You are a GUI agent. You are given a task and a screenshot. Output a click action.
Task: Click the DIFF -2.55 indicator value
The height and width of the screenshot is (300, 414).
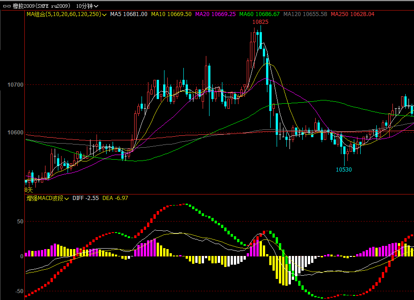(85, 198)
